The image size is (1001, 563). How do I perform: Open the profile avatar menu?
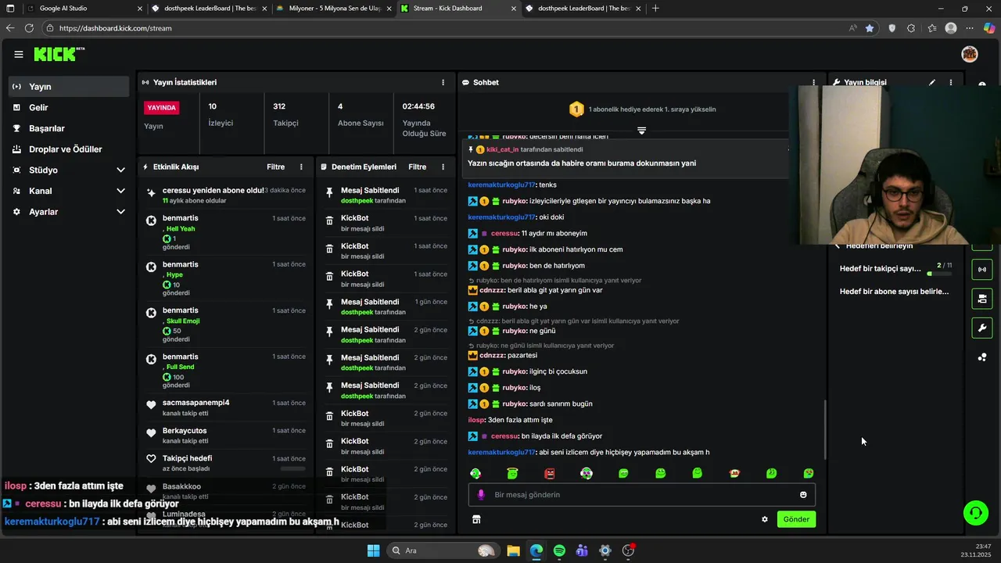pos(969,54)
